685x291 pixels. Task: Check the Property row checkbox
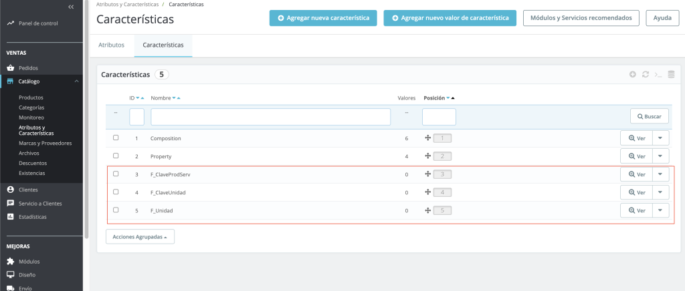pyautogui.click(x=116, y=156)
